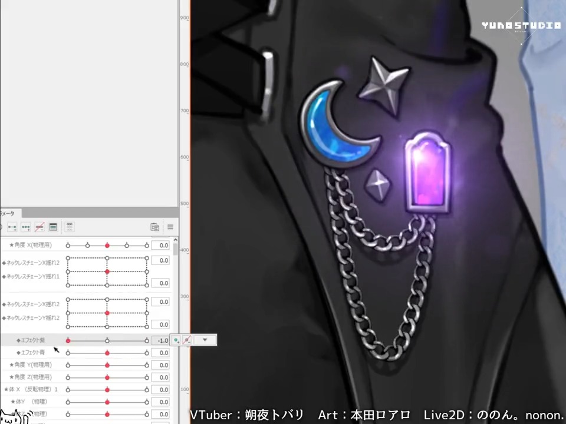
Task: Click the parameter settings window icon
Action: (53, 227)
